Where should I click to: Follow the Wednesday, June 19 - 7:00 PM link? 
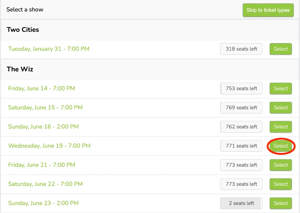click(x=49, y=146)
